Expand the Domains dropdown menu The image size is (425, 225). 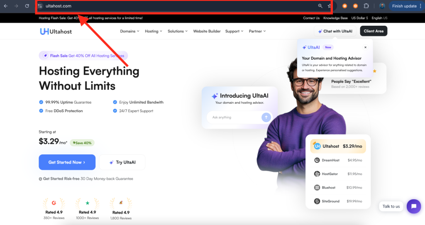coord(129,32)
